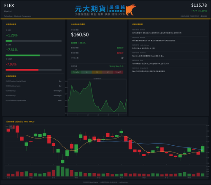Open the Barchart news headline about Flex
The image size is (211, 185).
click(157, 33)
